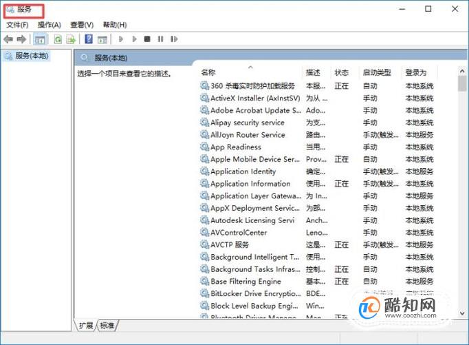Click 本地服务 login for Base Filtering Engine
The image size is (469, 345).
point(419,282)
